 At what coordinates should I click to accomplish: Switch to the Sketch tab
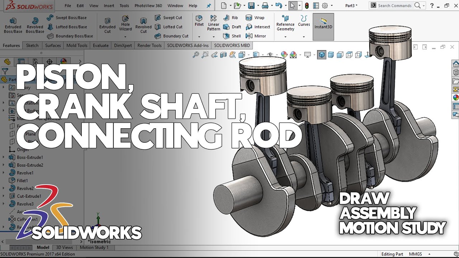[32, 46]
